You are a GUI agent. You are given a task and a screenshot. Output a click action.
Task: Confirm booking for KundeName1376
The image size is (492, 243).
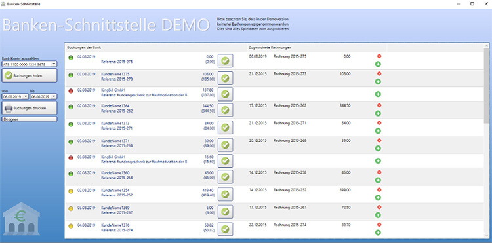click(x=225, y=229)
